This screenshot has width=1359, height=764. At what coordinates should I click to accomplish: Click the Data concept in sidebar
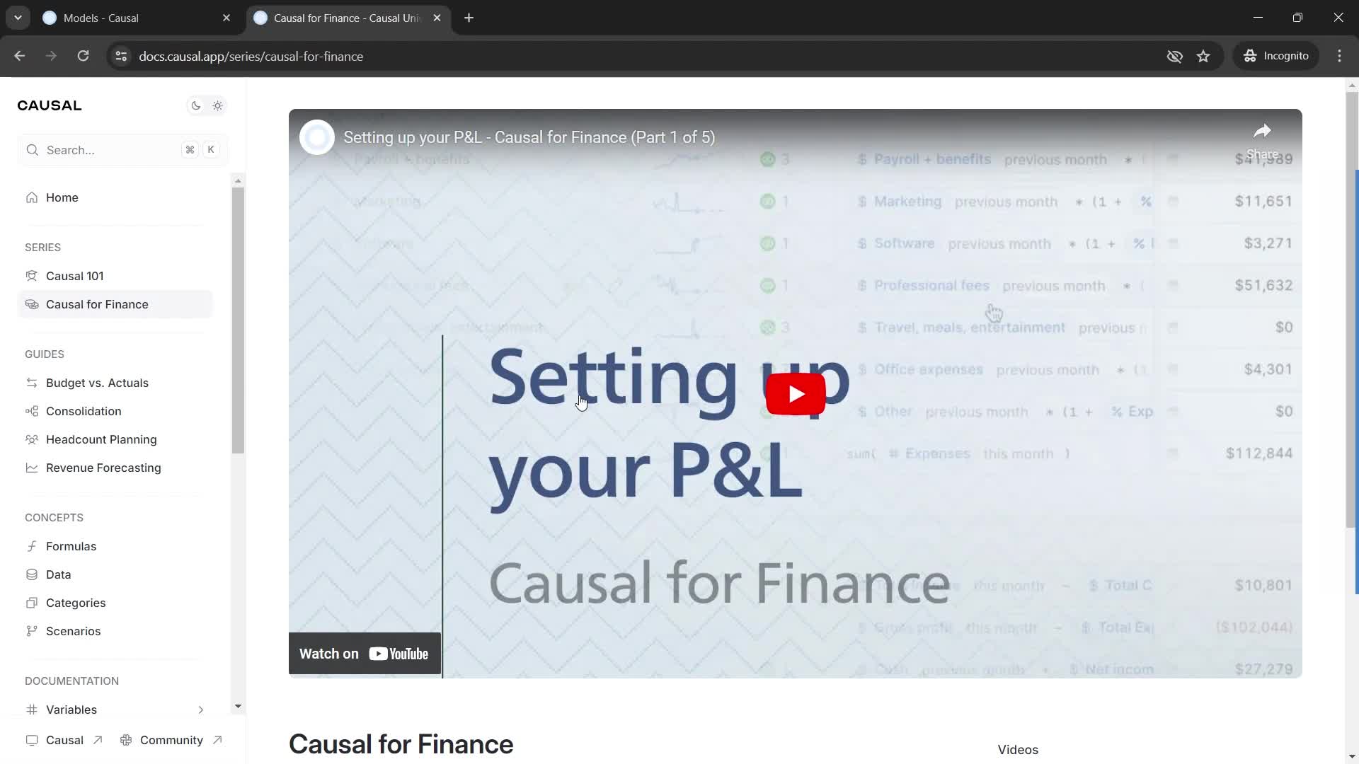coord(58,574)
